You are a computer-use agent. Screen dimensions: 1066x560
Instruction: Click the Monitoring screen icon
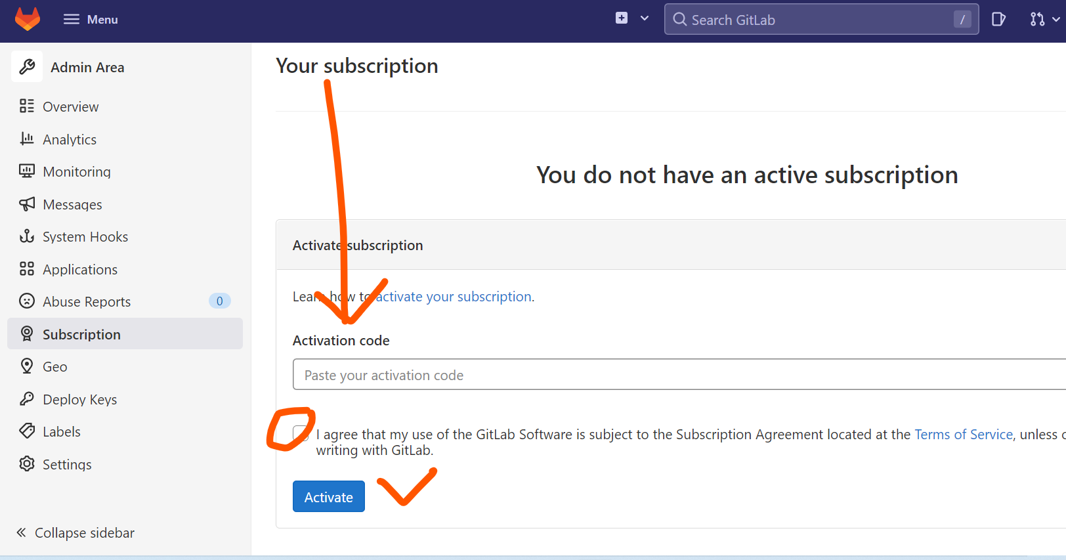tap(27, 171)
